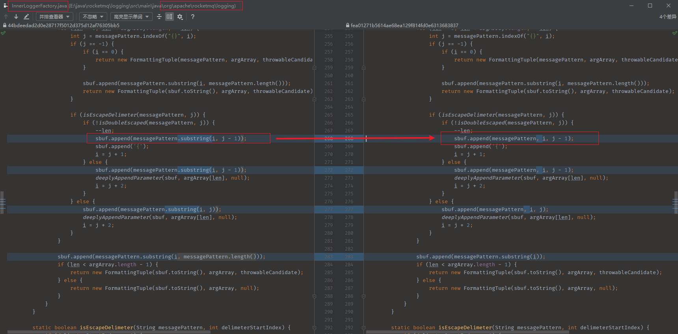Minimize the diff window

click(x=631, y=6)
